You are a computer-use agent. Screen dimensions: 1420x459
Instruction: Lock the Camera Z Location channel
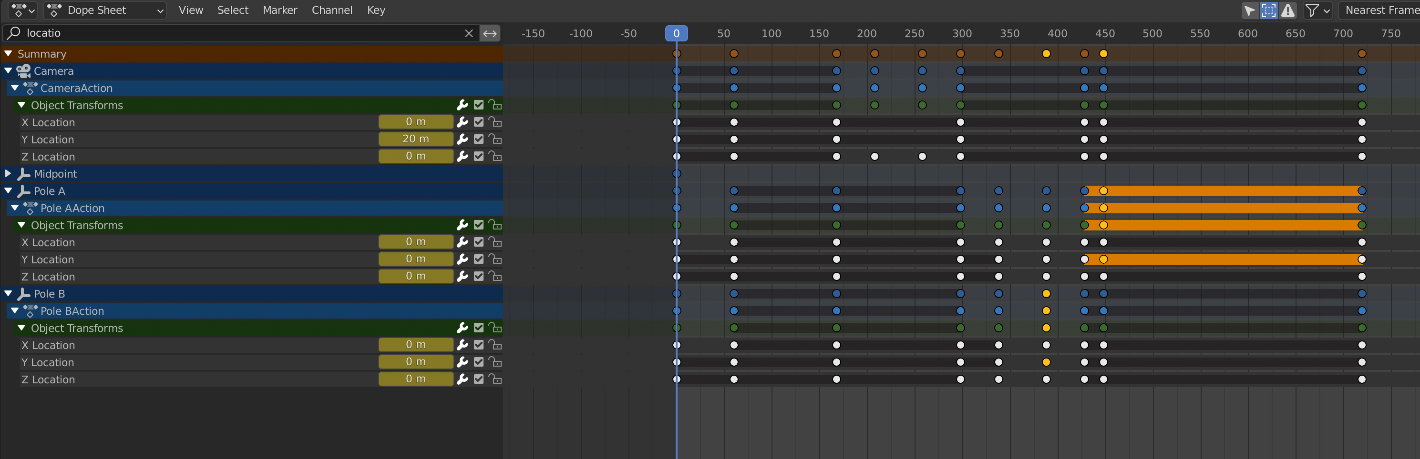click(x=495, y=156)
